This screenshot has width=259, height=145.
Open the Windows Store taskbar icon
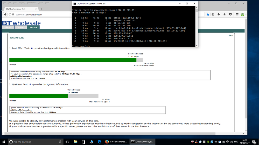[x=83, y=142]
